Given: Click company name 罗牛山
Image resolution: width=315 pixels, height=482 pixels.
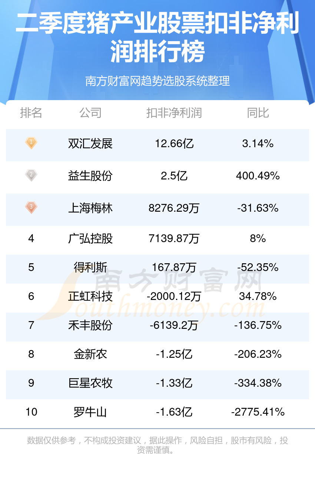Looking at the screenshot, I should (x=90, y=412).
